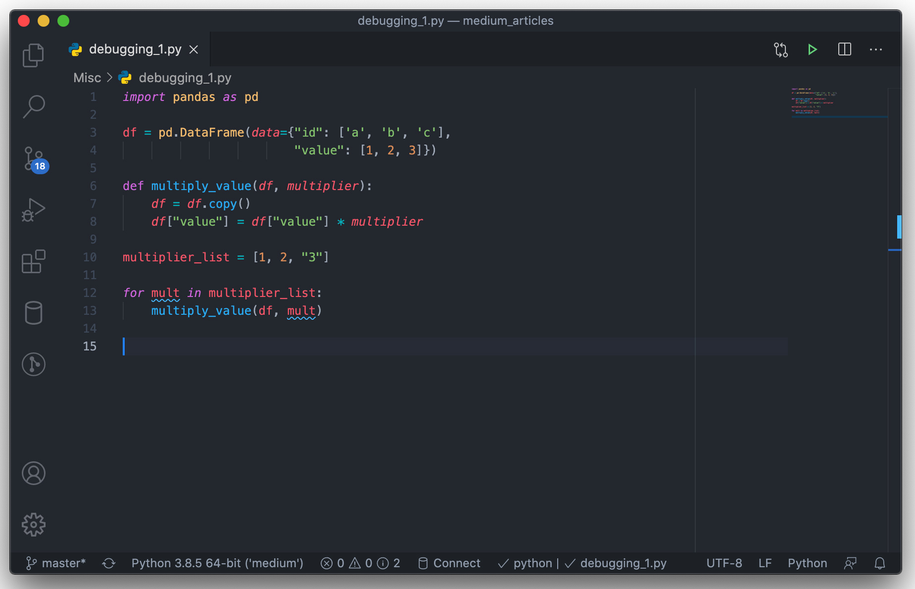Viewport: 915px width, 589px height.
Task: Close the debugging_1.py tab
Action: click(x=194, y=49)
